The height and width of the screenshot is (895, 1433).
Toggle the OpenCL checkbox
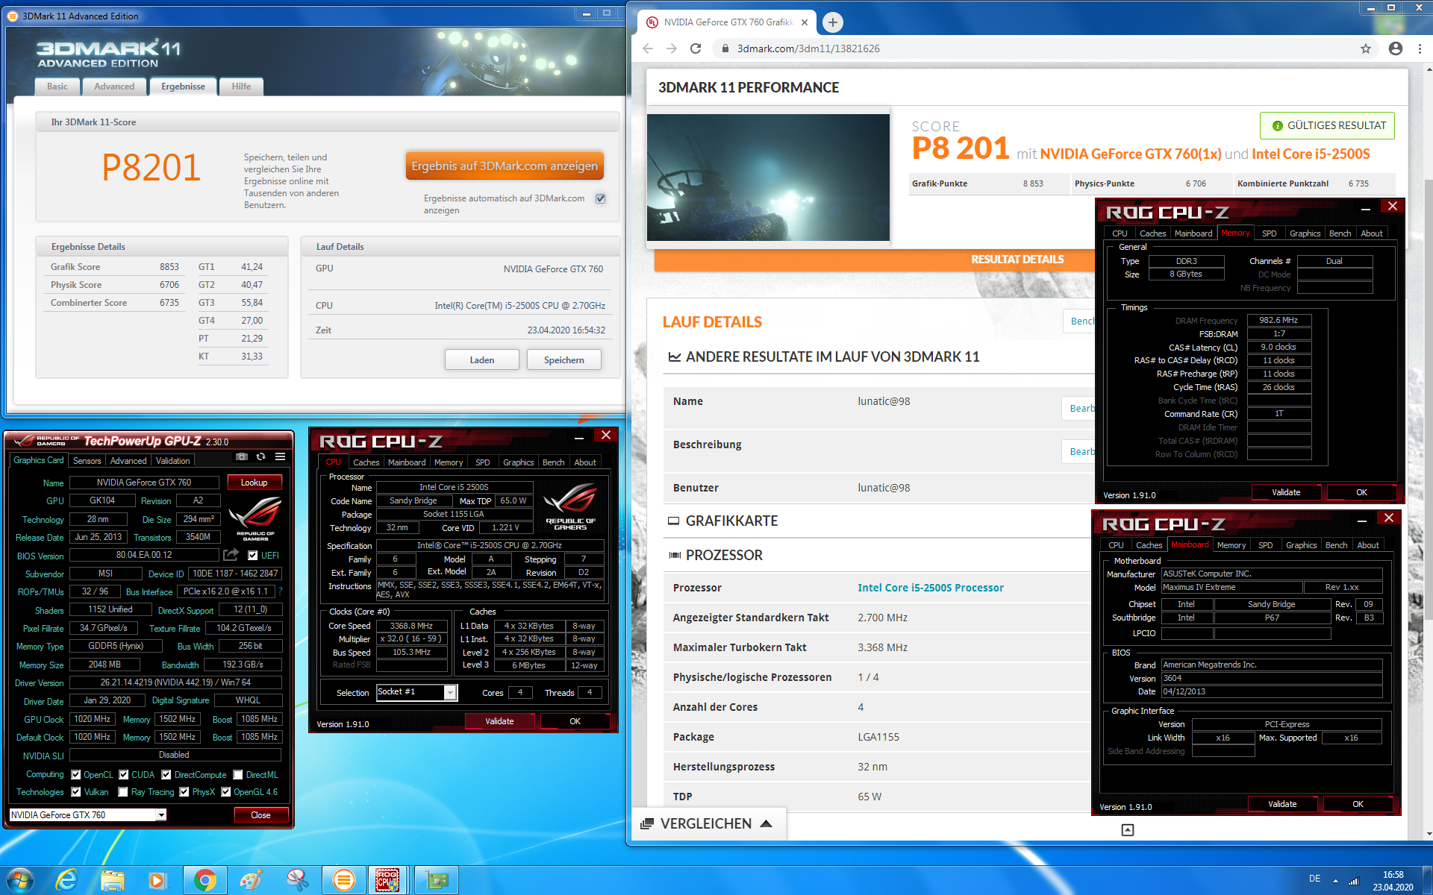[76, 774]
